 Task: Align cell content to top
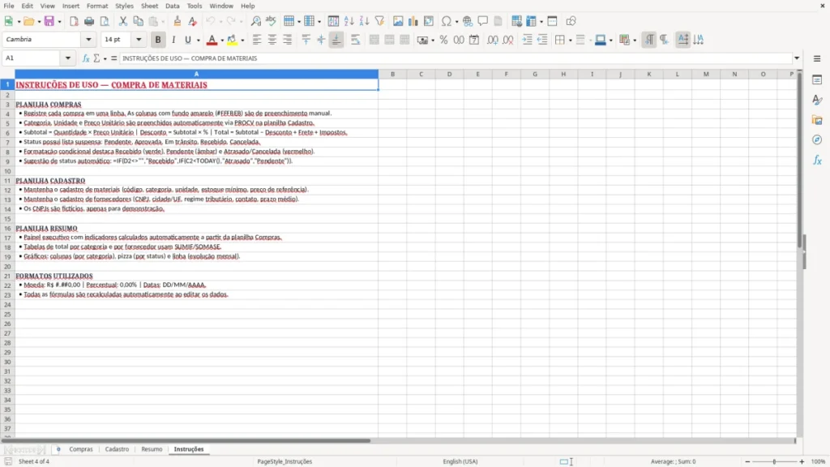pyautogui.click(x=306, y=40)
